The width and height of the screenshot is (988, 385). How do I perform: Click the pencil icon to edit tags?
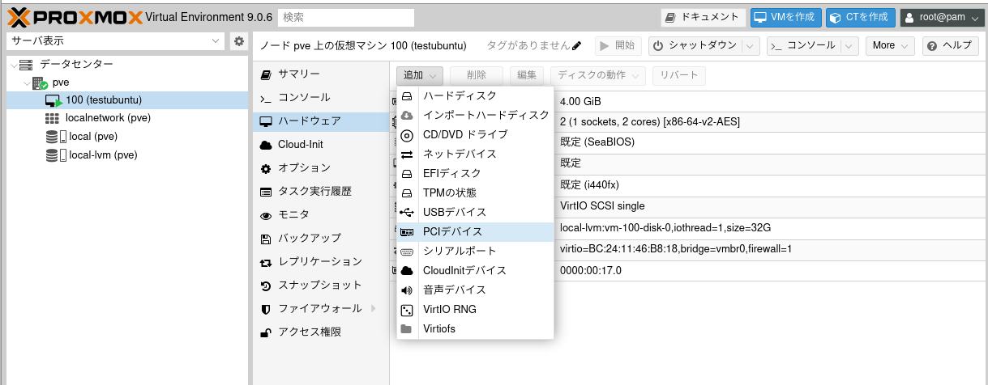(x=577, y=46)
